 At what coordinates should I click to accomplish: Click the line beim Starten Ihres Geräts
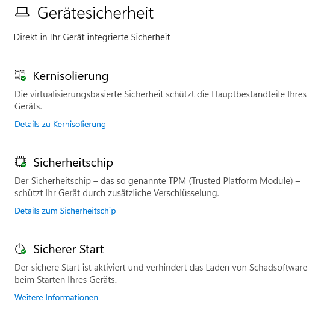point(66,280)
